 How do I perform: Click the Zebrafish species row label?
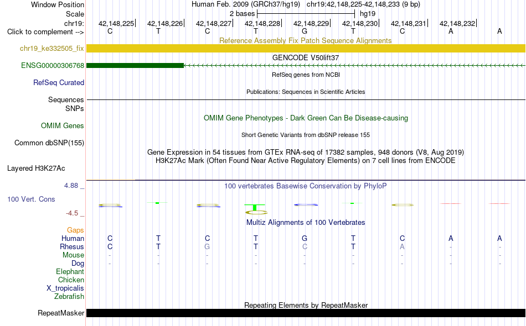click(69, 297)
